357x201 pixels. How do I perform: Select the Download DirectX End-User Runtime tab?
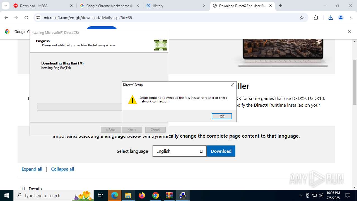pyautogui.click(x=242, y=6)
